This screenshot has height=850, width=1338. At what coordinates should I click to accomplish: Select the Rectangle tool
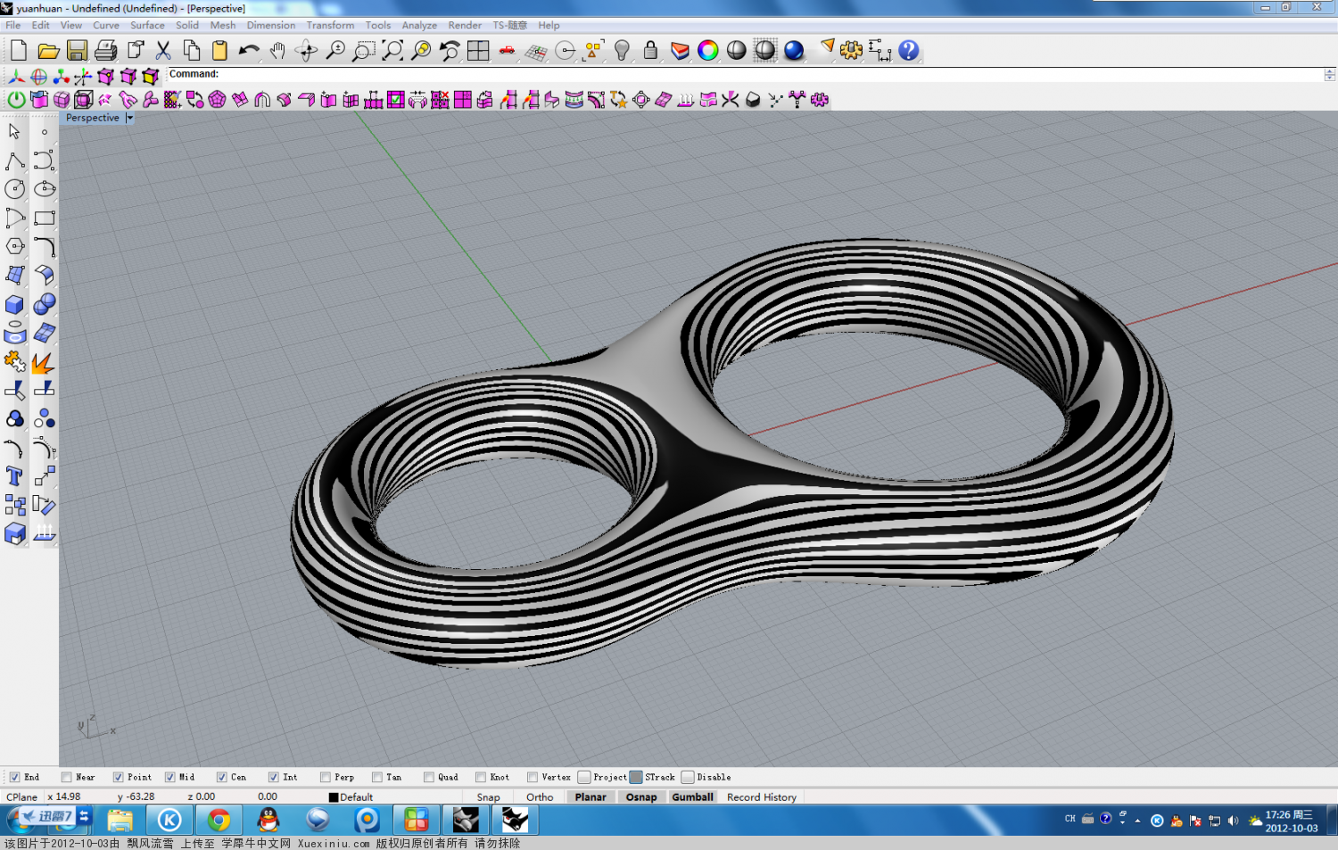pos(45,218)
